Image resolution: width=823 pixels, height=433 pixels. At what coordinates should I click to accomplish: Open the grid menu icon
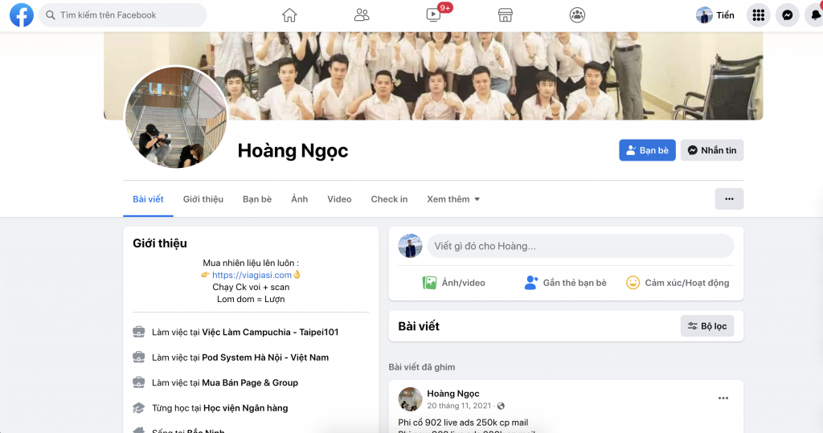pos(758,15)
